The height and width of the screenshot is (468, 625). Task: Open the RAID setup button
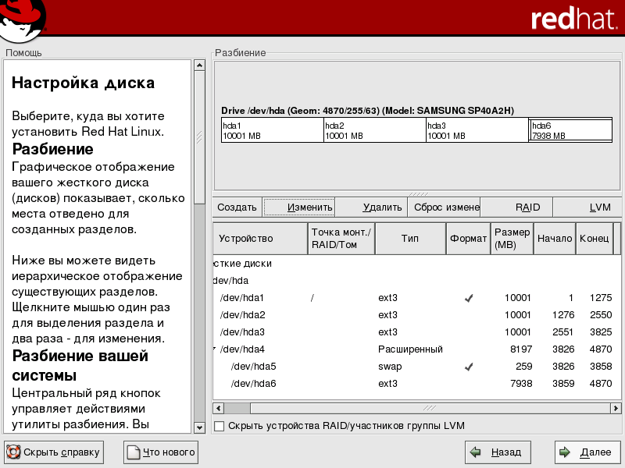(x=527, y=207)
